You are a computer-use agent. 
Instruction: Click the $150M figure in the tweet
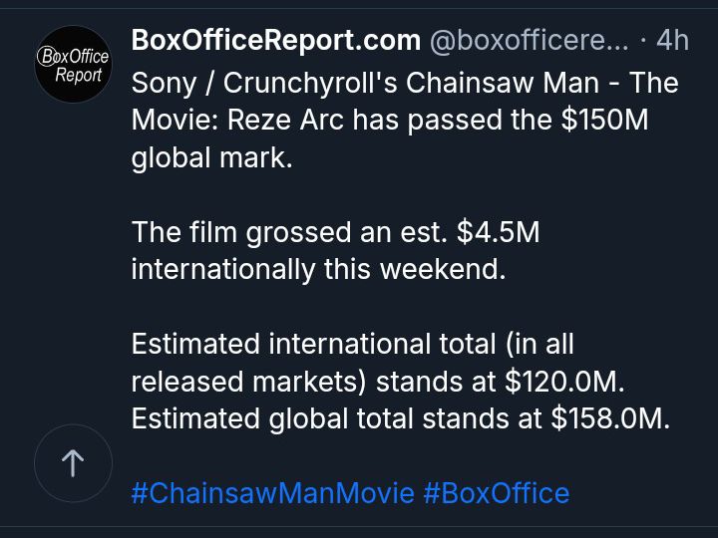point(605,121)
